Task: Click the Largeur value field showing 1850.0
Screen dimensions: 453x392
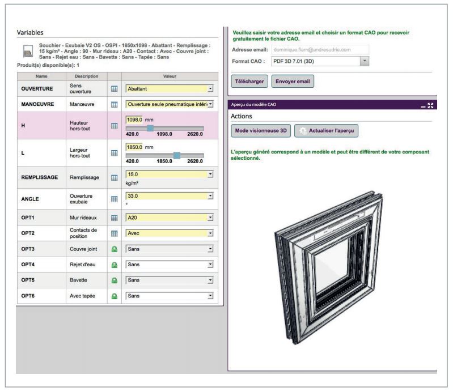Action: pyautogui.click(x=134, y=147)
